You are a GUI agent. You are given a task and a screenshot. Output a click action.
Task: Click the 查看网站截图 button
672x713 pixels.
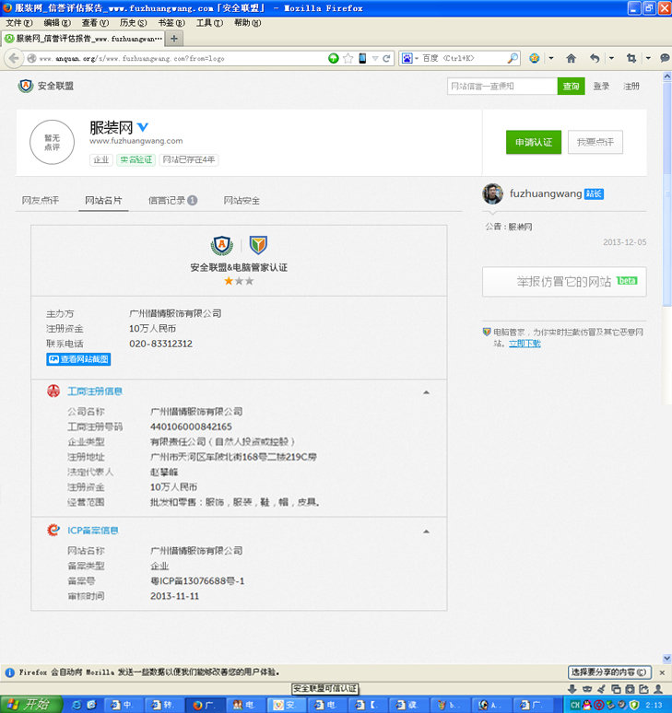pos(78,359)
